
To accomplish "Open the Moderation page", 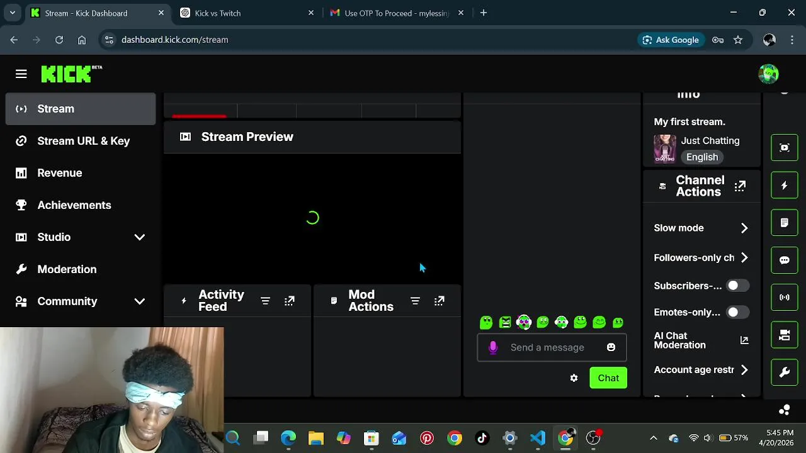I will tap(81, 269).
